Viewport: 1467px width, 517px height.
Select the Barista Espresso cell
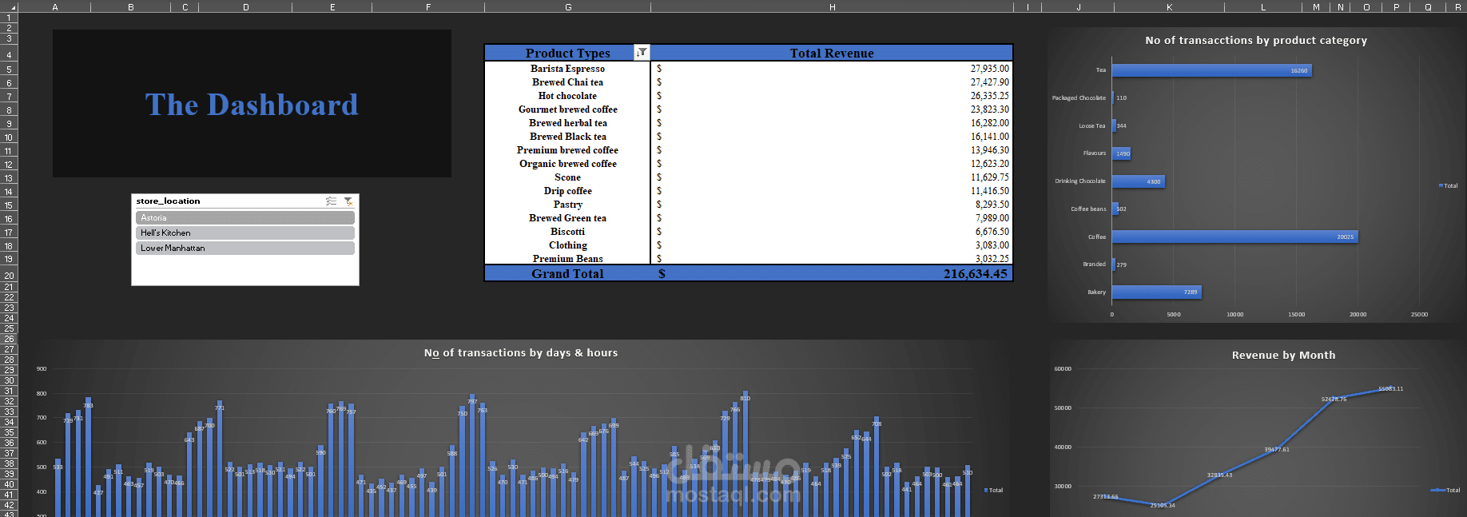[568, 69]
